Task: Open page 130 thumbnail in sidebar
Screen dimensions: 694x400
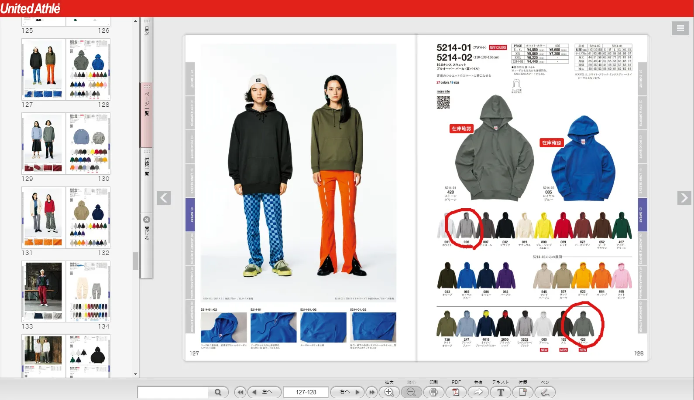Action: 88,143
